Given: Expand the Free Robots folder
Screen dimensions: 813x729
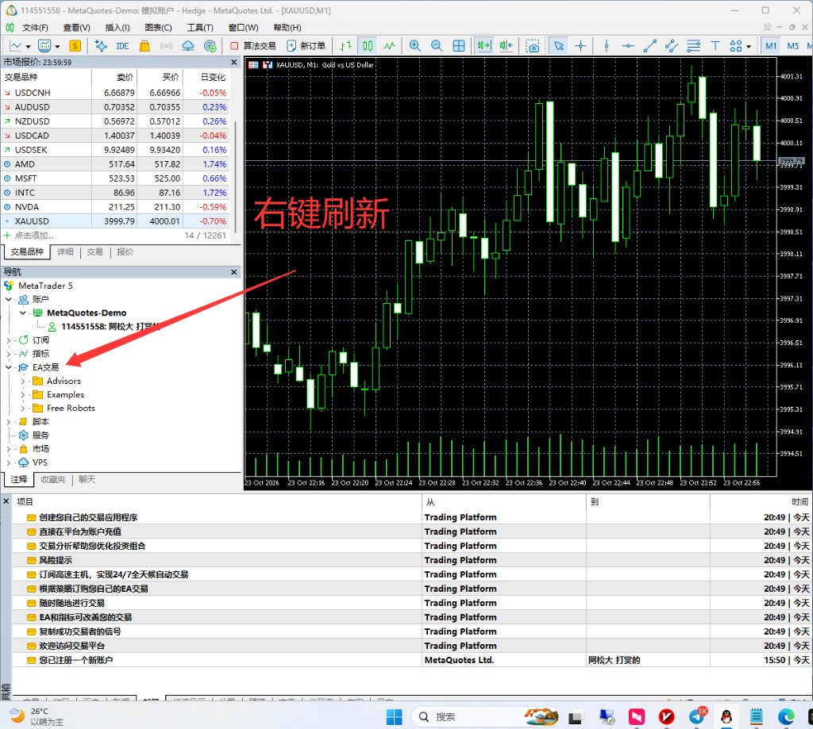Looking at the screenshot, I should click(23, 409).
